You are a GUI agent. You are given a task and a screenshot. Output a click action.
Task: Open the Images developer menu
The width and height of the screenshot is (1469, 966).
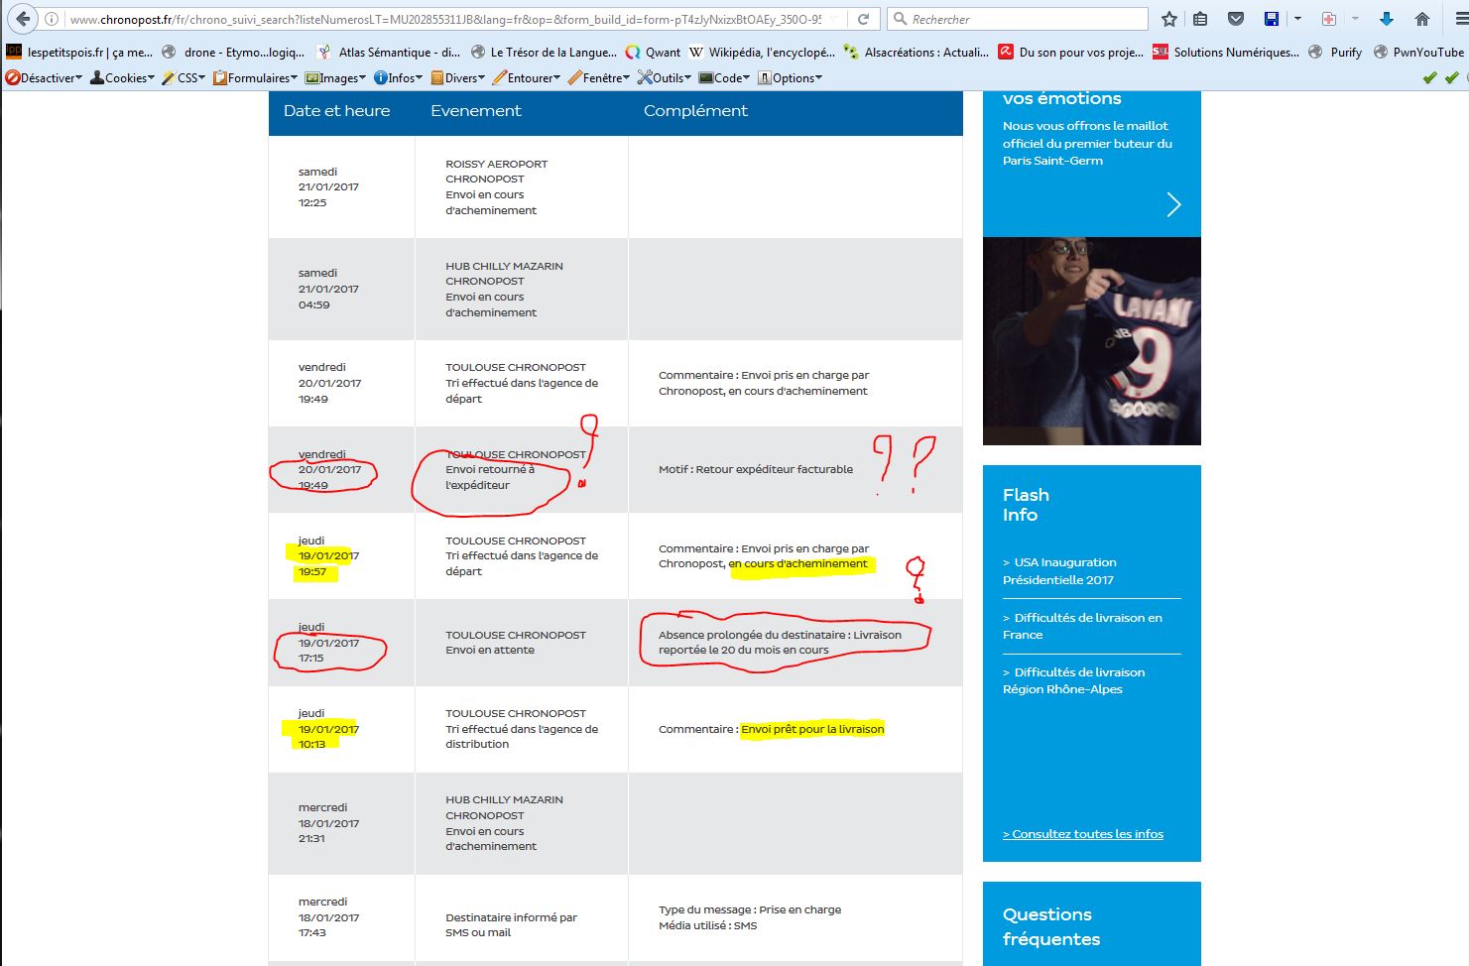335,78
